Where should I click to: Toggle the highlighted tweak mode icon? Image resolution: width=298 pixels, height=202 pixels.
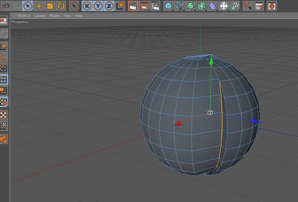[x=3, y=102]
